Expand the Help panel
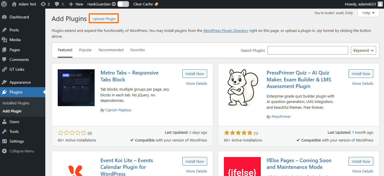The image size is (384, 176). [x=368, y=13]
